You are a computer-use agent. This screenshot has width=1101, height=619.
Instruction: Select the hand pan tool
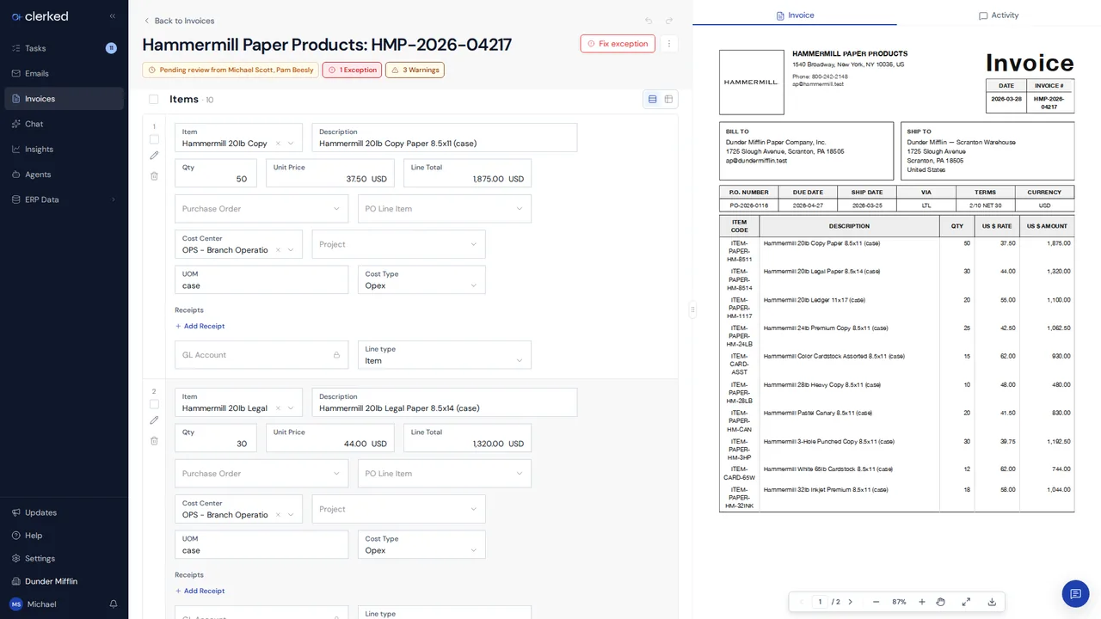point(941,602)
